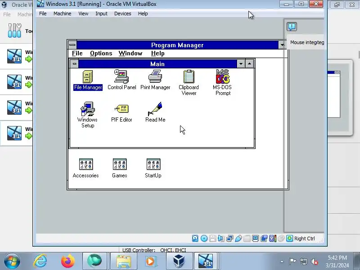Screen dimensions: 360x270
Task: Open the VirtualBox Devices menu
Action: pyautogui.click(x=122, y=13)
